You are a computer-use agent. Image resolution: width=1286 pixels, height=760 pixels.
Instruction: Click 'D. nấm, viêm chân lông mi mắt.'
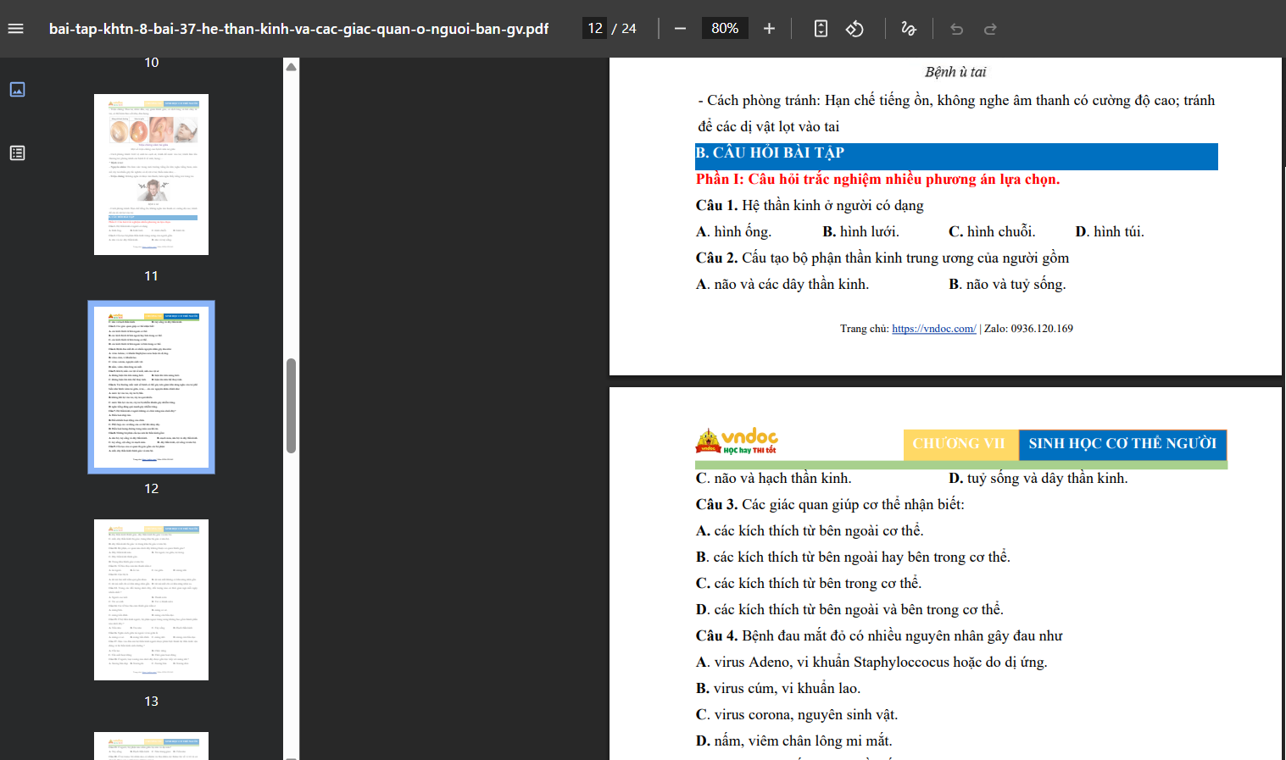click(x=793, y=741)
